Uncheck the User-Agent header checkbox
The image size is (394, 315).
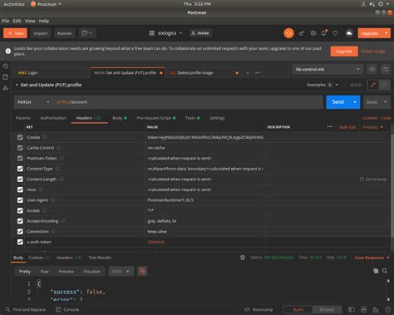20,200
